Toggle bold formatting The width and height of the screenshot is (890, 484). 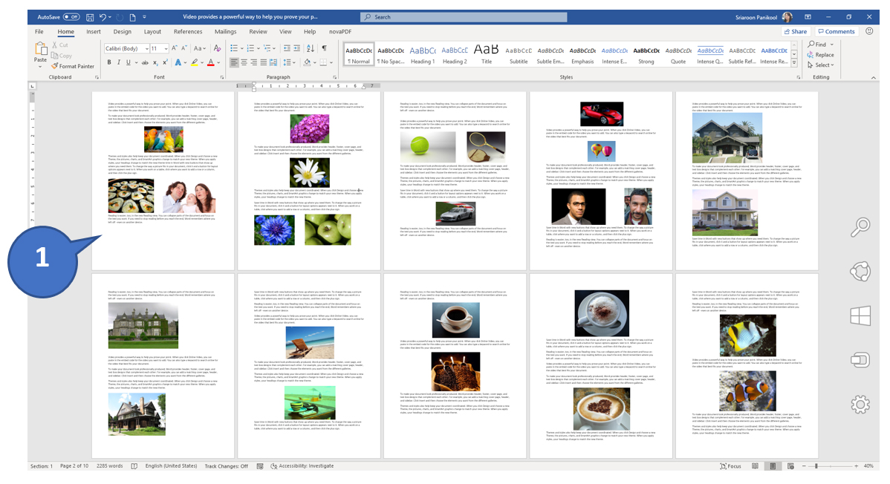(x=109, y=62)
